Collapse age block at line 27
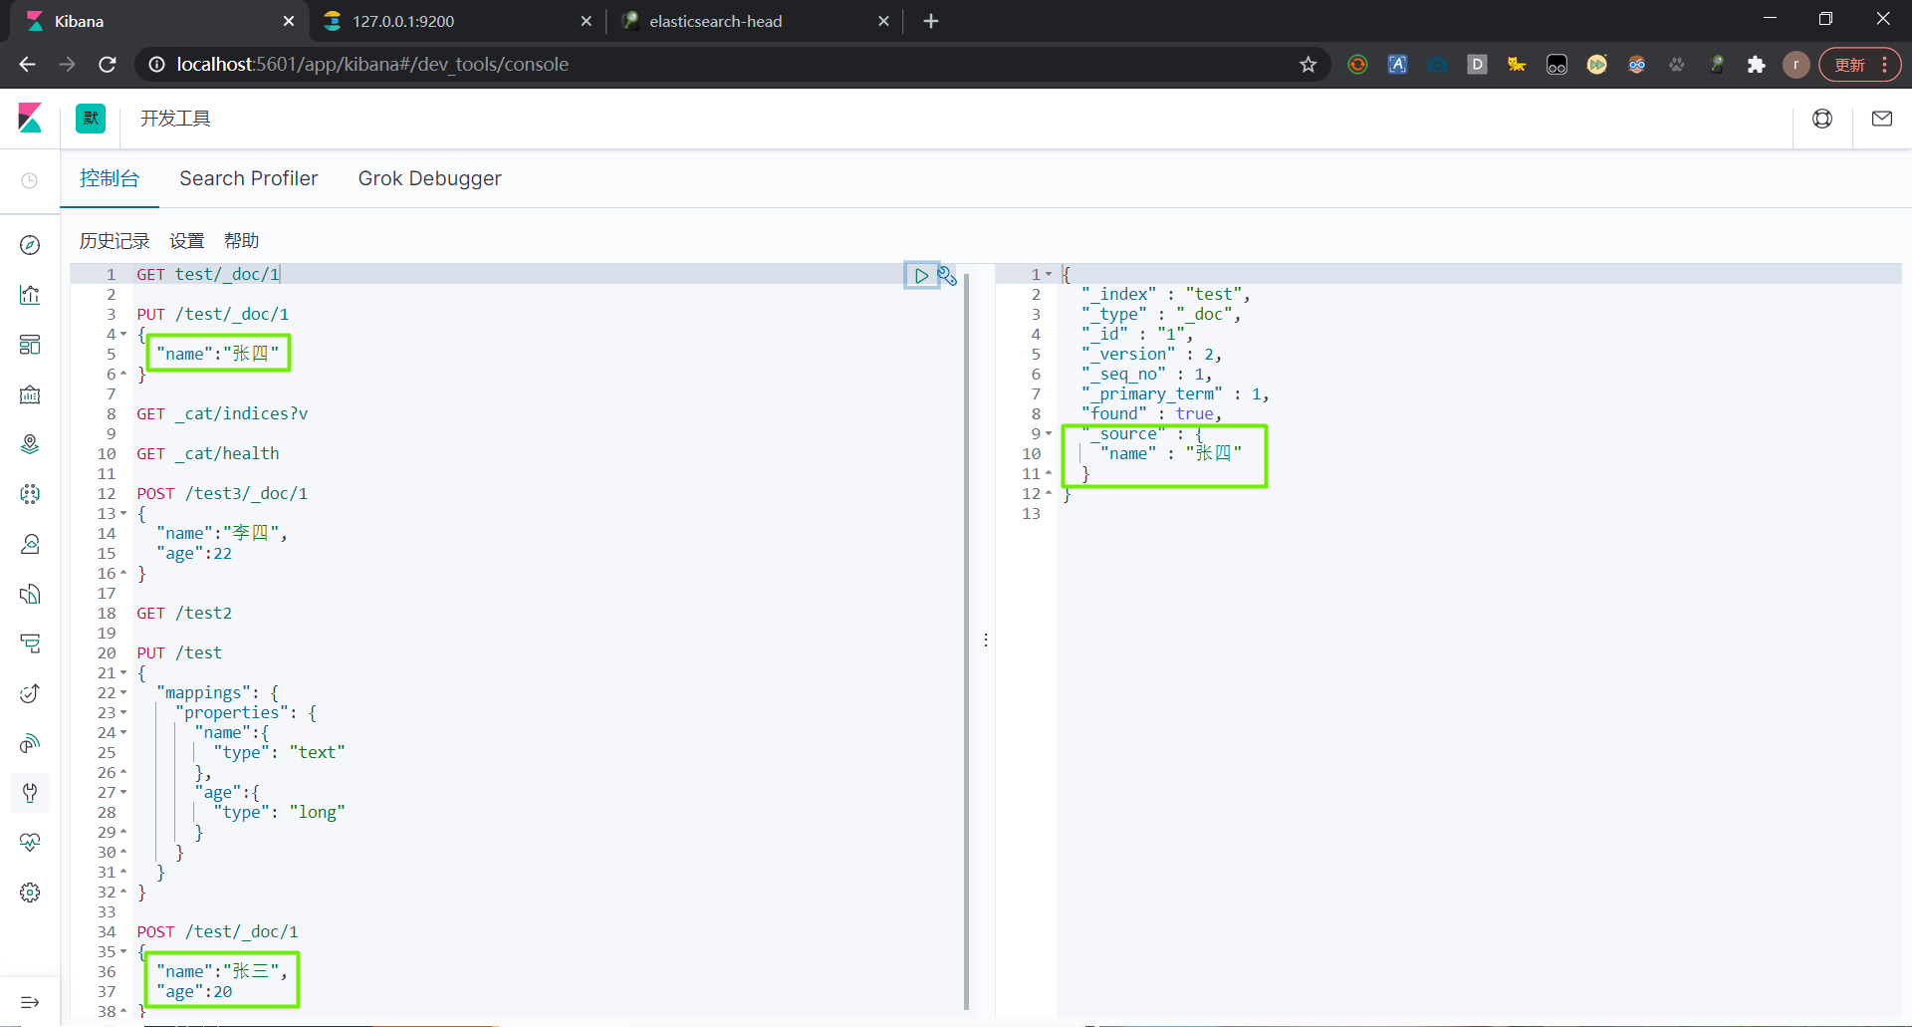Image resolution: width=1913 pixels, height=1027 pixels. point(123,792)
